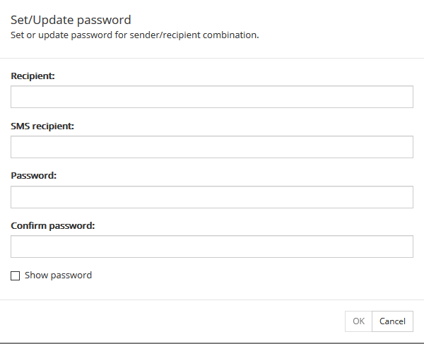The width and height of the screenshot is (424, 344).
Task: Click the 'Show password' checkbox label text
Action: (58, 275)
